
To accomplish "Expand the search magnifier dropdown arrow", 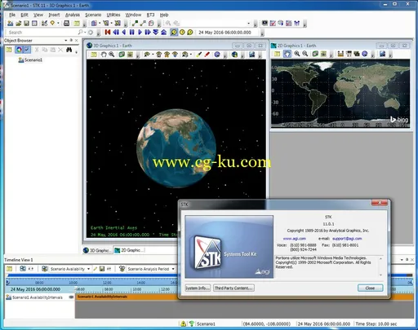I will 85,33.
